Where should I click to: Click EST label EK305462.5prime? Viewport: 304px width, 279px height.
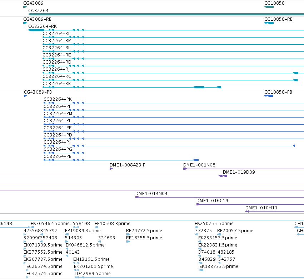(x=50, y=224)
